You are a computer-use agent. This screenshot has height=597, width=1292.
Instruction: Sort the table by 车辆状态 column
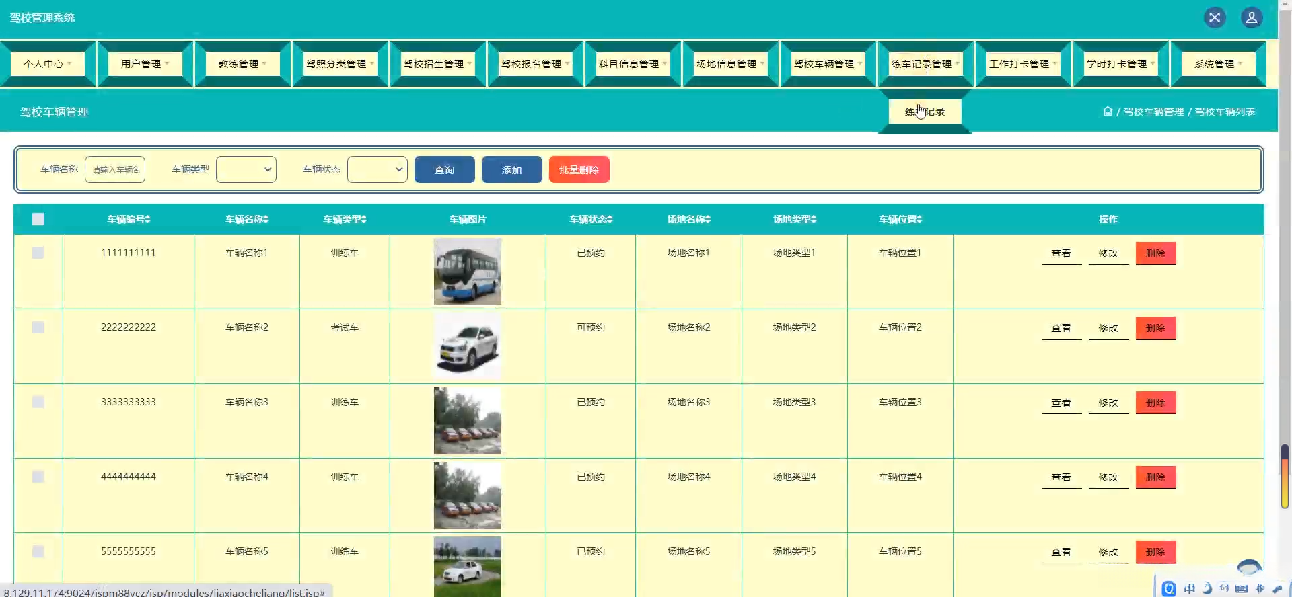(591, 219)
